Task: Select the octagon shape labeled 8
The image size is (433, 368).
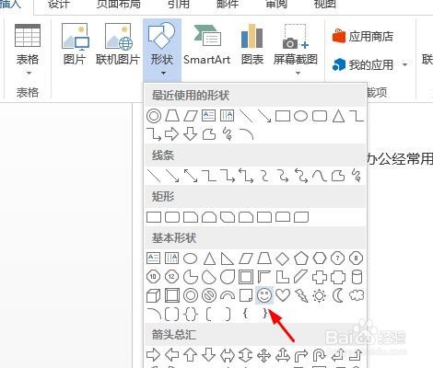Action: click(357, 259)
